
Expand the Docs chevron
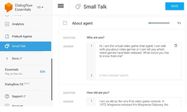(x=7, y=58)
